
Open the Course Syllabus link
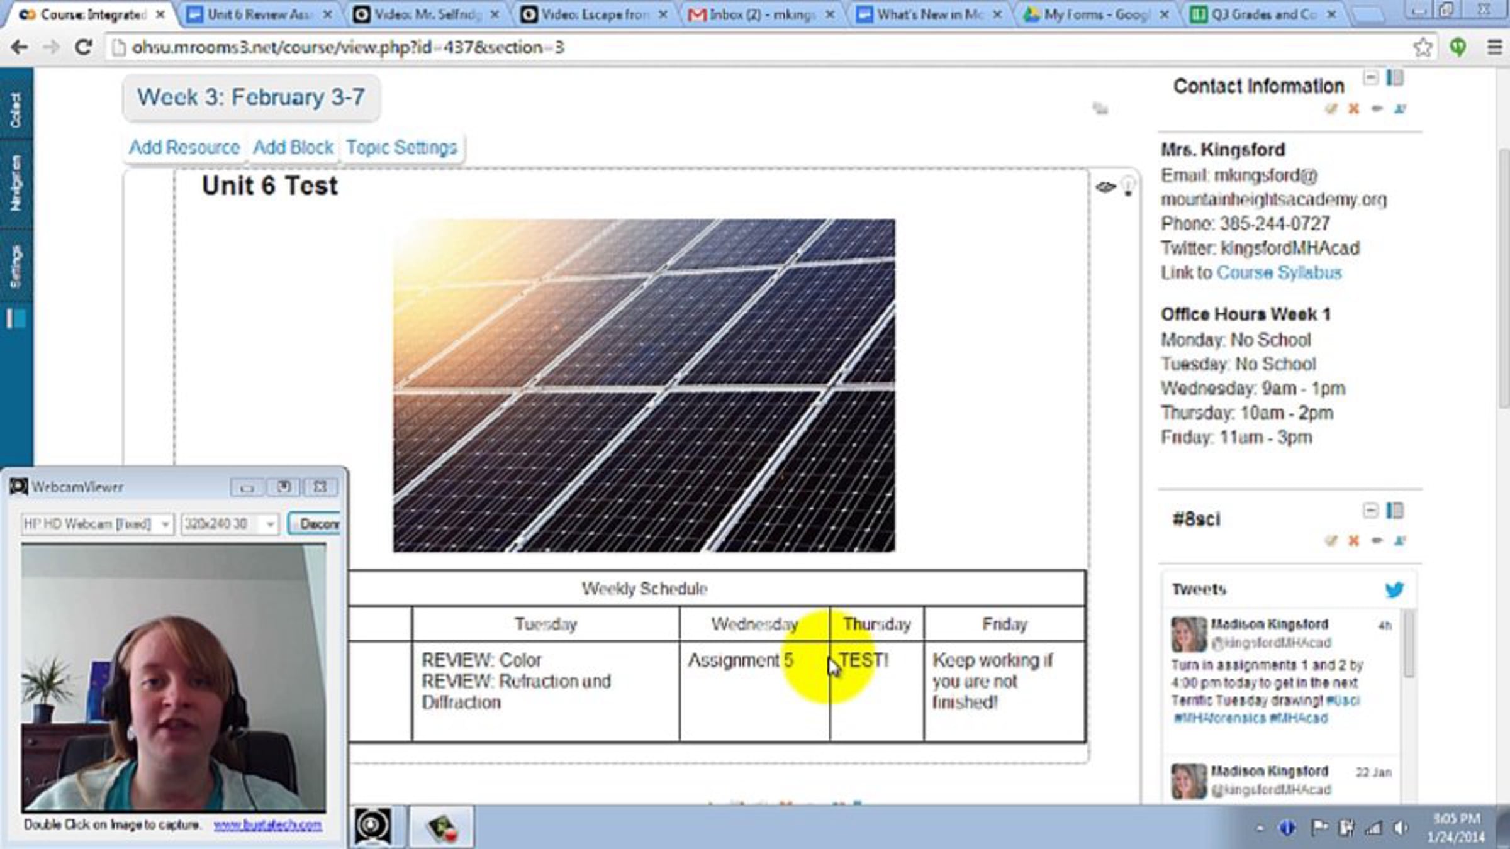tap(1278, 272)
